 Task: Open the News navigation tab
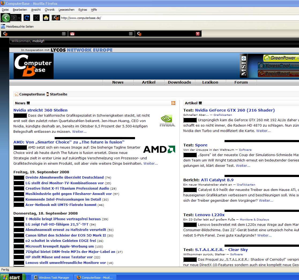tap(118, 82)
